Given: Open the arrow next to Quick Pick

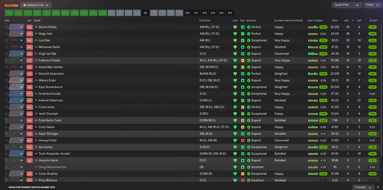Looking at the screenshot, I should pos(357,5).
